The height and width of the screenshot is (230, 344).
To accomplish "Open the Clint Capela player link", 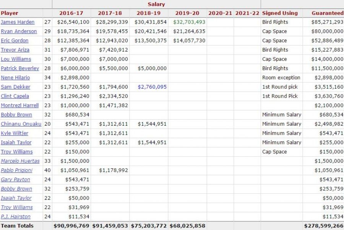I will point(15,96).
